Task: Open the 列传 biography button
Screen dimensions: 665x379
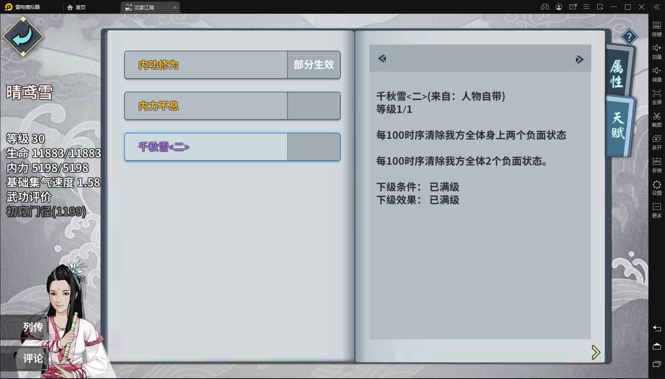Action: pos(25,327)
